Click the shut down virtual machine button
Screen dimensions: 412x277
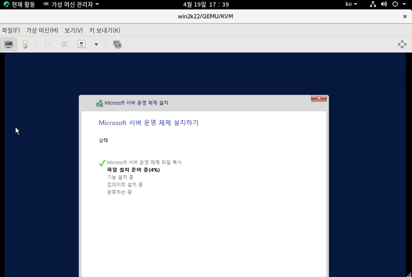pyautogui.click(x=81, y=44)
